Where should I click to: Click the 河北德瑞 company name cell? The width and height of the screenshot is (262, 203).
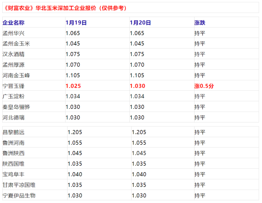[x=13, y=118]
